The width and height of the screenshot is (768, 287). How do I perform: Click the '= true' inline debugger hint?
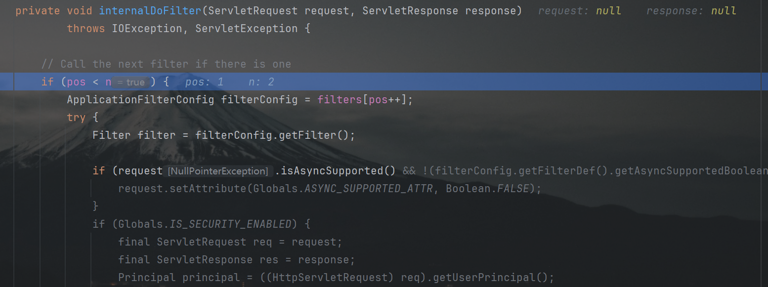coord(131,82)
